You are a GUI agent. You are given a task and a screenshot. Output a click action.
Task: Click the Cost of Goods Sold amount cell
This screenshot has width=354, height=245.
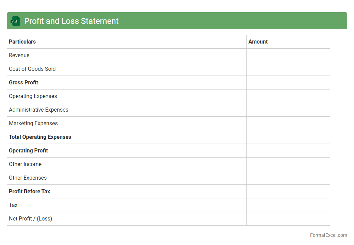pos(288,69)
